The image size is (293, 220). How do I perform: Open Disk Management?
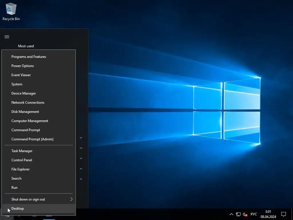(39, 112)
